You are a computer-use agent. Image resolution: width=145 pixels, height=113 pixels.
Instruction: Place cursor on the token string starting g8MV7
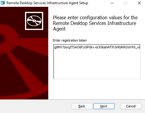click(x=97, y=47)
